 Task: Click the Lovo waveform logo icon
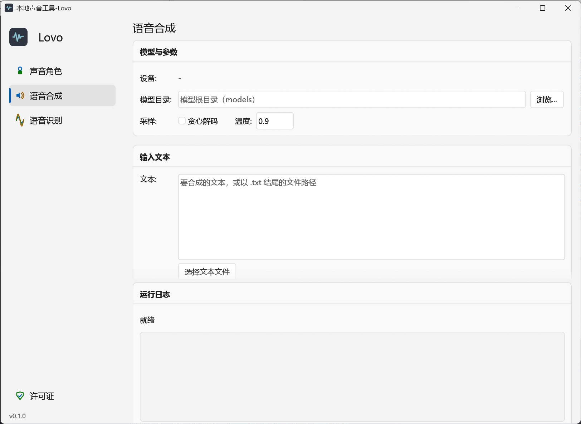tap(18, 37)
